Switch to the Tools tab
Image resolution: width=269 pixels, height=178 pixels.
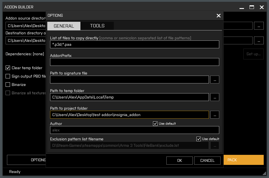point(97,26)
